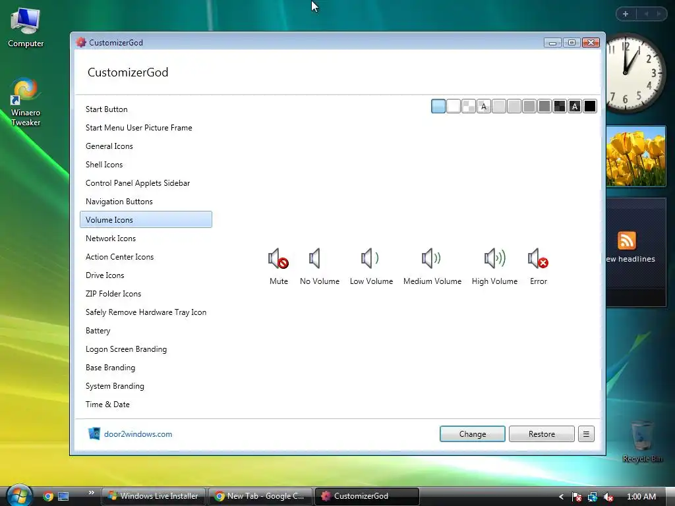Open Logon Screen Branding category
675x506 pixels.
point(146,349)
